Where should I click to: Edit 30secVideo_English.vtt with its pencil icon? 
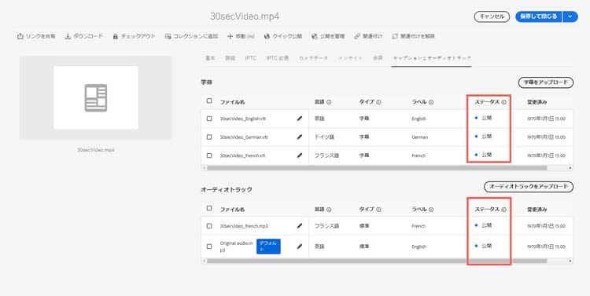[300, 119]
